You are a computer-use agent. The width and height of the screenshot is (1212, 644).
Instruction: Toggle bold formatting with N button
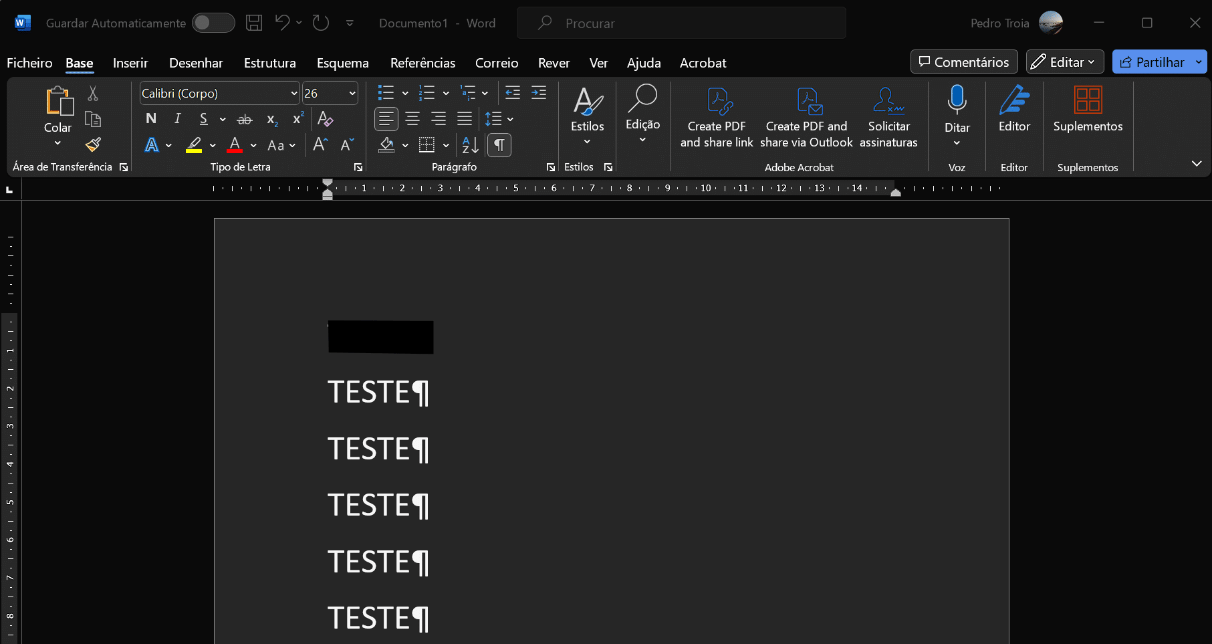coord(151,119)
